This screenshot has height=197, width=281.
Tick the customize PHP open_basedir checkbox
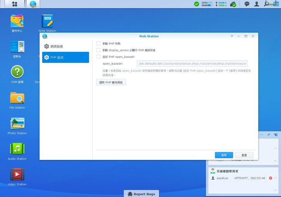click(98, 57)
